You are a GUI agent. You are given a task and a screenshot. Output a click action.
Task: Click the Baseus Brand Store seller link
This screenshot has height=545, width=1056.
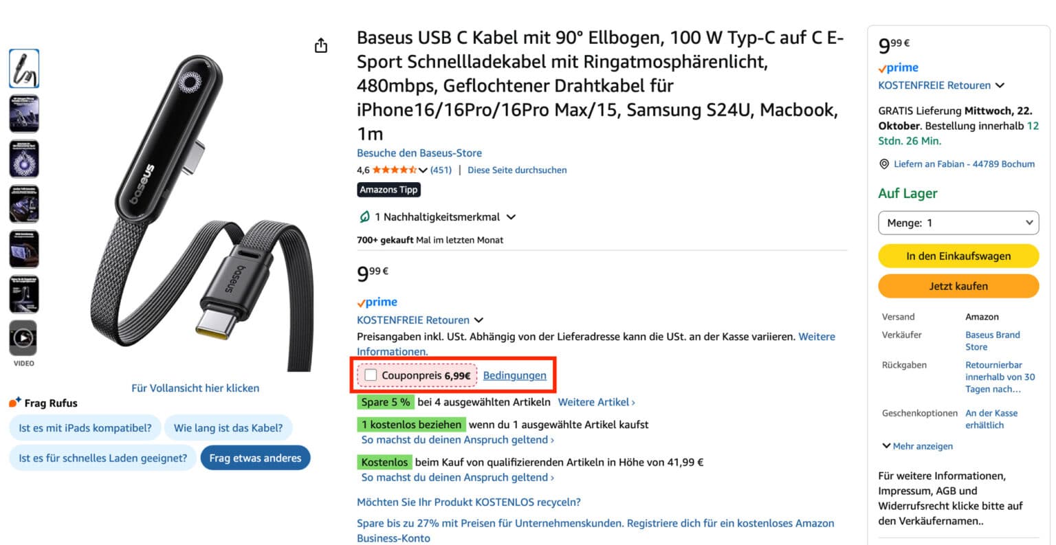[992, 340]
